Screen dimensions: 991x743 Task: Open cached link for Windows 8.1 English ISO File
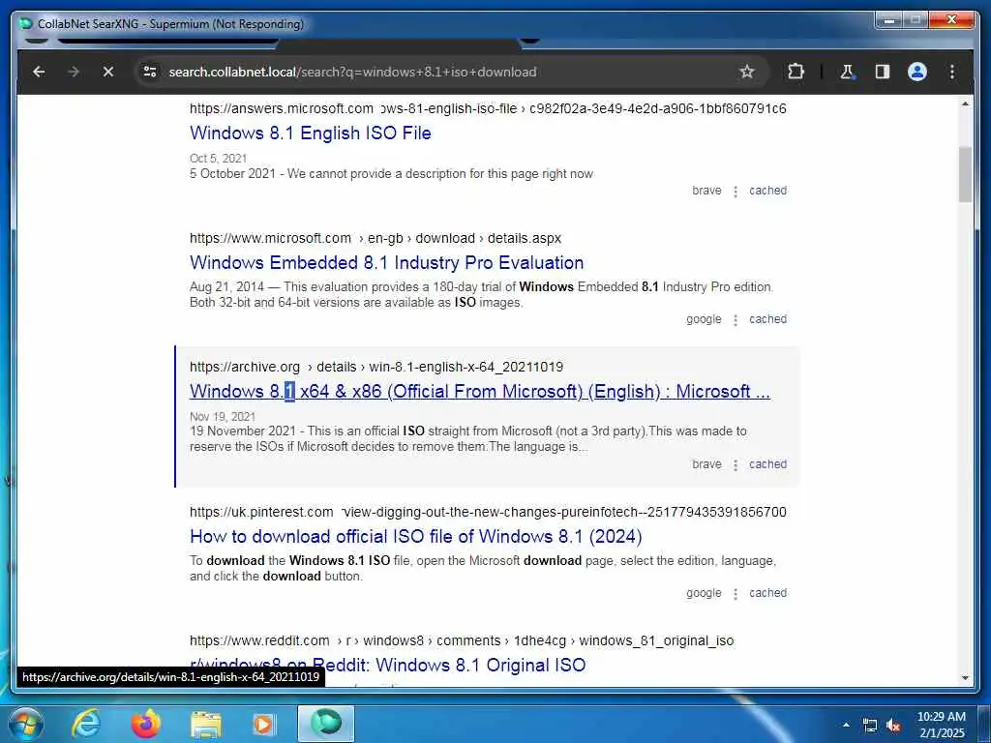pyautogui.click(x=767, y=191)
